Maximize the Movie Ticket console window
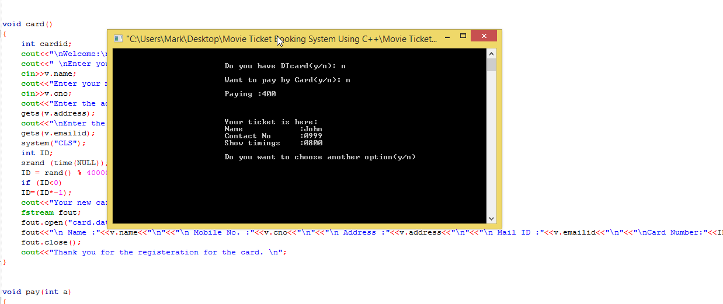 point(463,37)
